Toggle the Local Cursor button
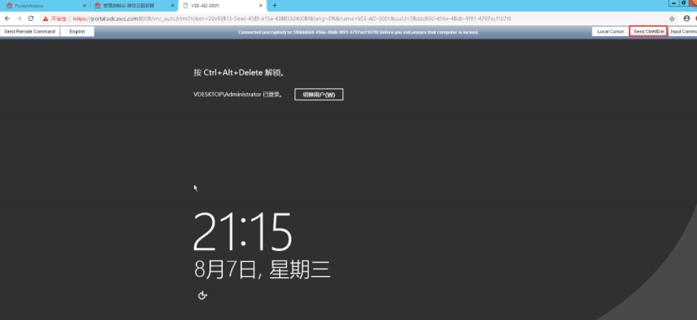The width and height of the screenshot is (697, 320). coord(610,32)
